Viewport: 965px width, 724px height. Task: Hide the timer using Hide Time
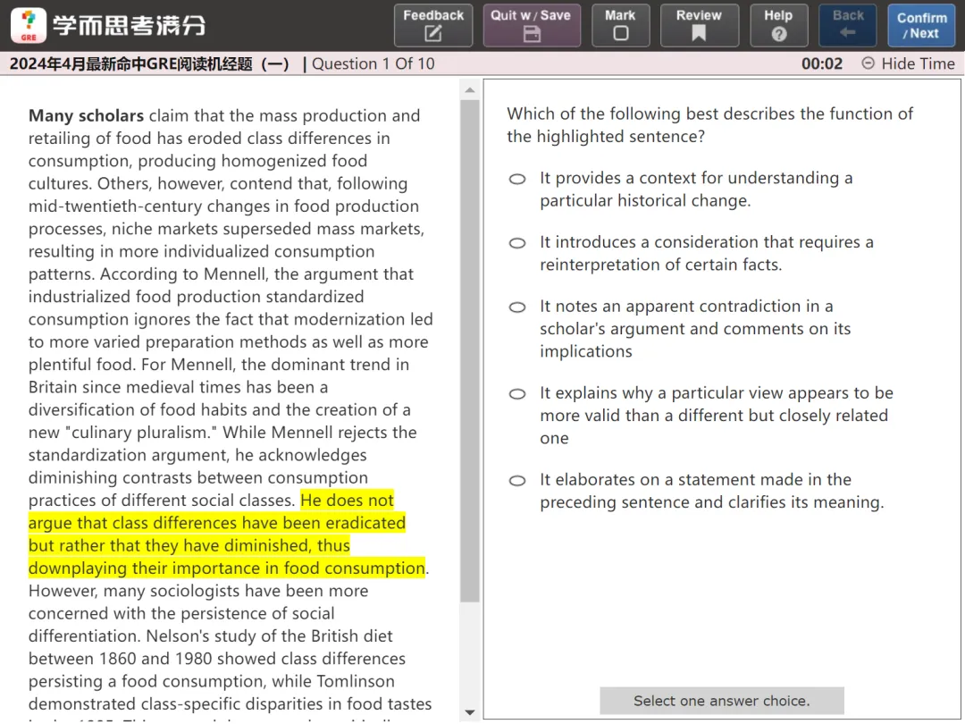coord(908,63)
